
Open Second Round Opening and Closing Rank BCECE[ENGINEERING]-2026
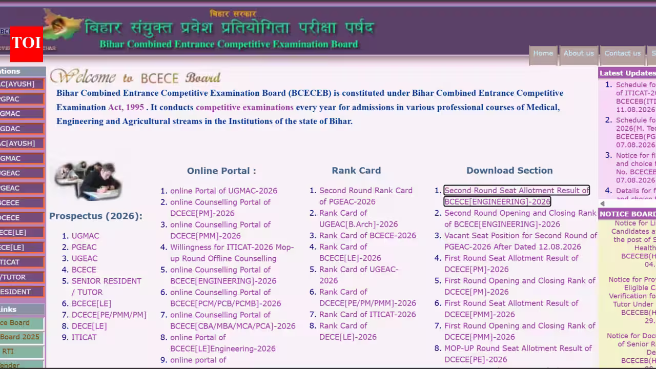[x=520, y=218]
